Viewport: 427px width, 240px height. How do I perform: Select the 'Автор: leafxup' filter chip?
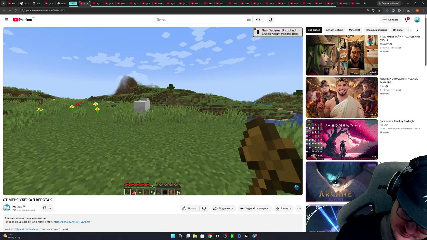click(x=334, y=30)
